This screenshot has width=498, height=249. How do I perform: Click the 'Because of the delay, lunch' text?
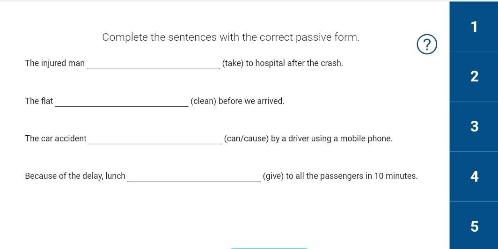75,176
